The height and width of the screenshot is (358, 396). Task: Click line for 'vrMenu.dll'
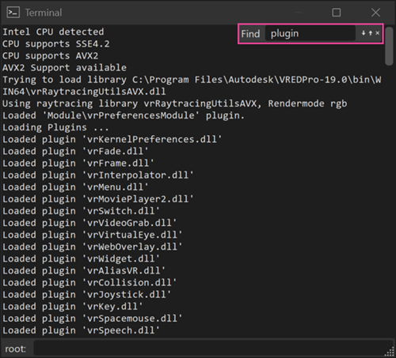(x=76, y=187)
